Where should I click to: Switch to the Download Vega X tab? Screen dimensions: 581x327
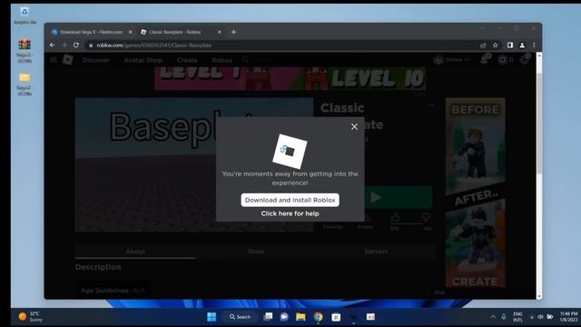(x=91, y=33)
